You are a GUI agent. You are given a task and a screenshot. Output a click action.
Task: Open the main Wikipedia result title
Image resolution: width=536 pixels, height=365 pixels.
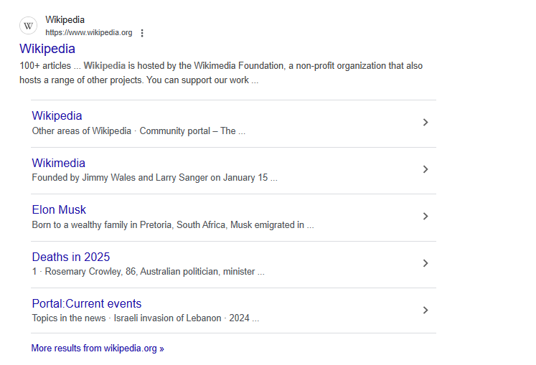(x=47, y=49)
